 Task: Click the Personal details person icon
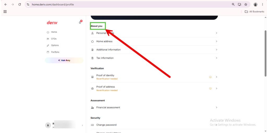coord(93,33)
